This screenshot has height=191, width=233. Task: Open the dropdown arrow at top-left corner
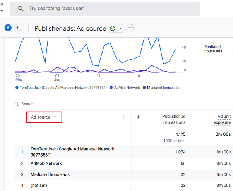2,10
